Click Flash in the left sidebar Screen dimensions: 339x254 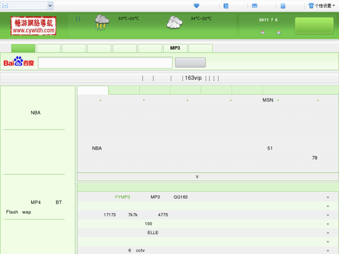(12, 212)
